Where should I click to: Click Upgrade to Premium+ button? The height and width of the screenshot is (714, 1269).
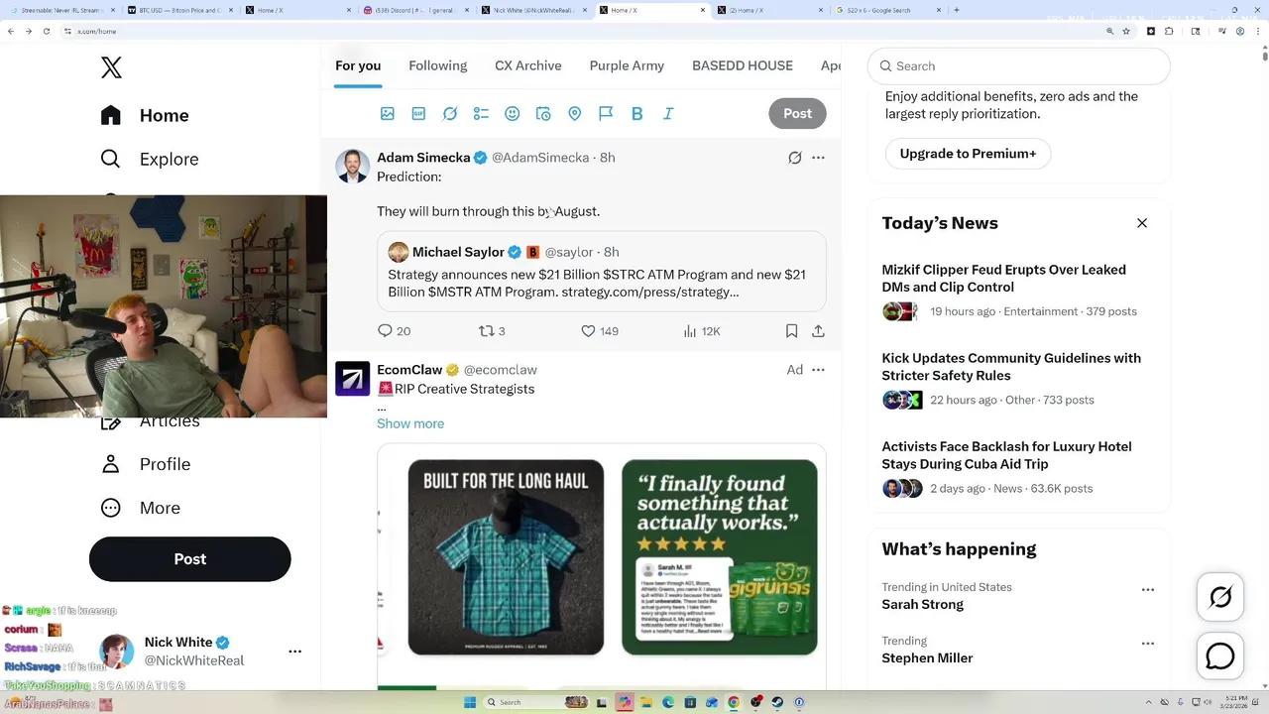tap(968, 154)
